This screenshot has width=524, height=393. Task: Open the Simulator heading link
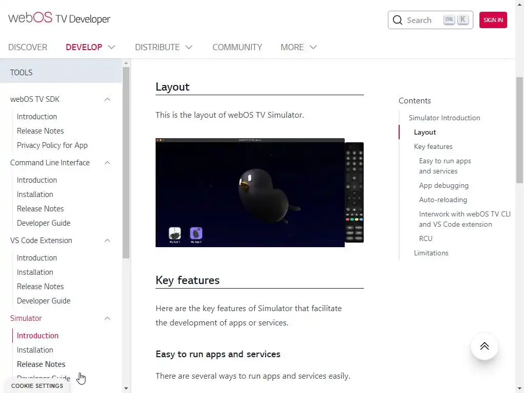pyautogui.click(x=26, y=318)
